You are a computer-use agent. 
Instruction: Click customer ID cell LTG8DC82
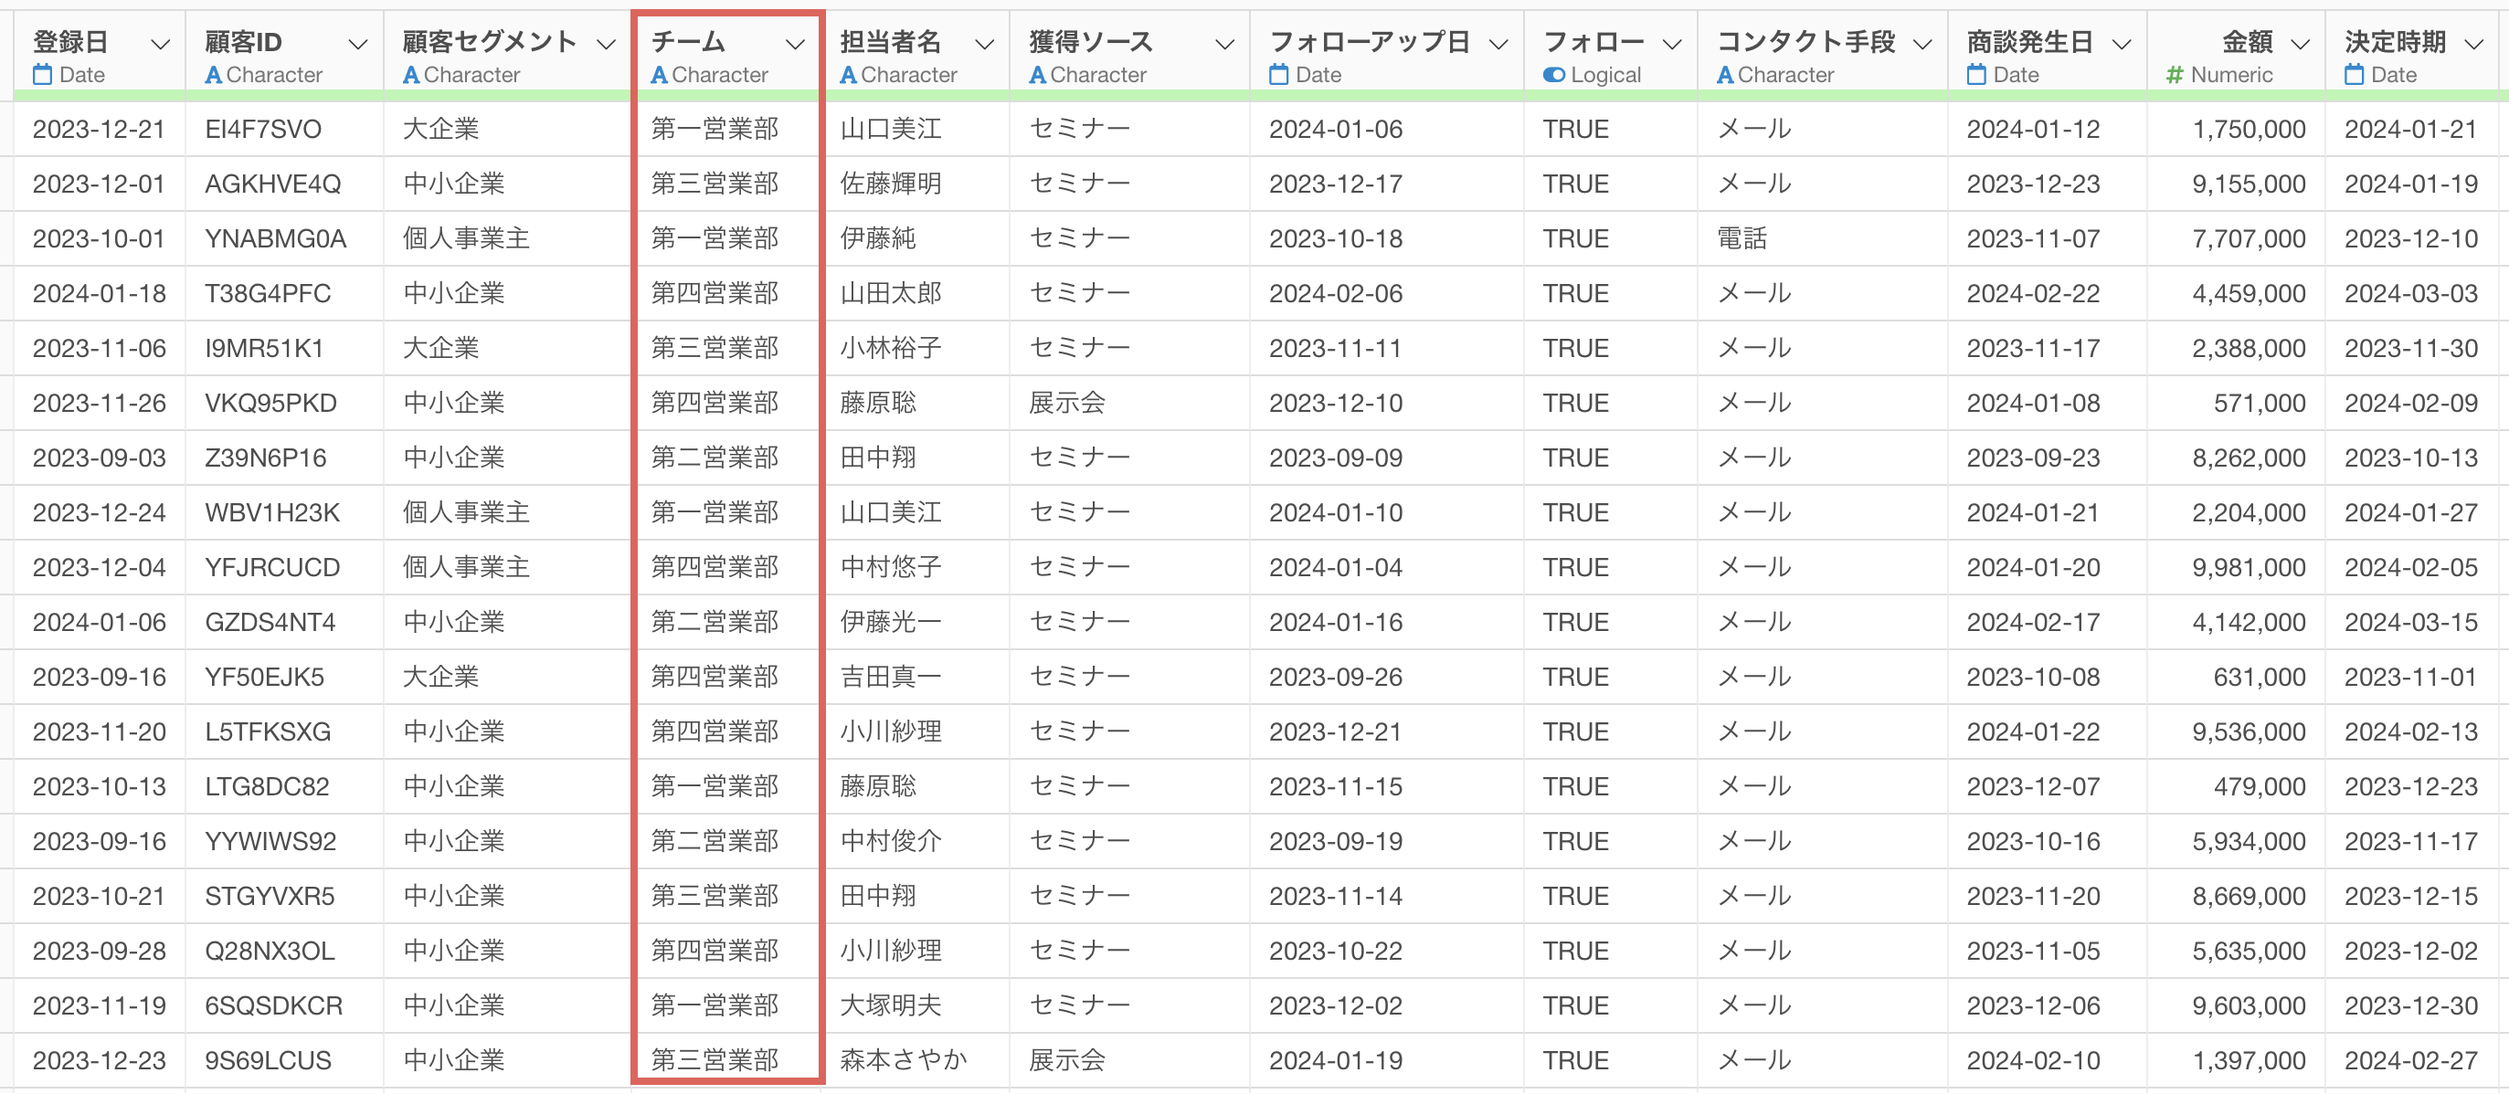pos(267,786)
